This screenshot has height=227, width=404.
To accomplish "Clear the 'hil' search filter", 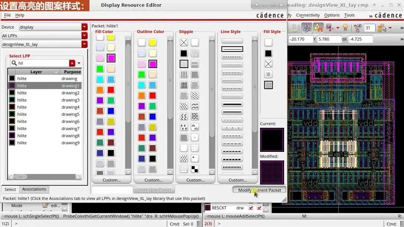I will click(72, 63).
